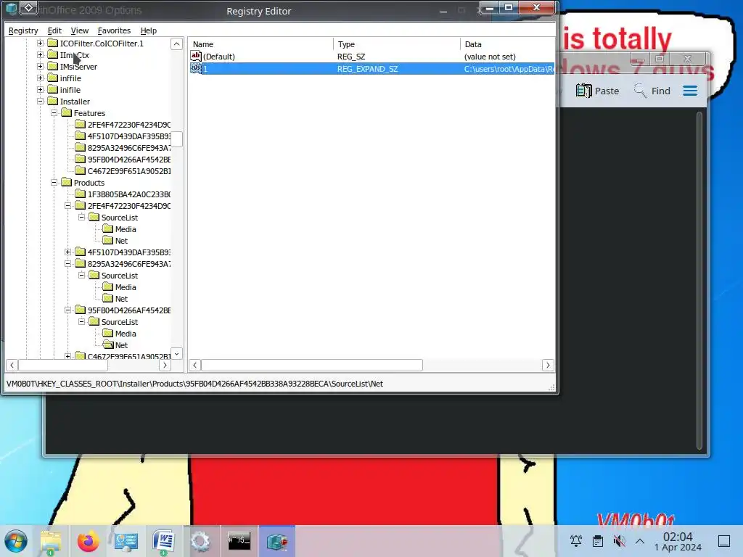Click the icon of value named 1

pyautogui.click(x=196, y=68)
